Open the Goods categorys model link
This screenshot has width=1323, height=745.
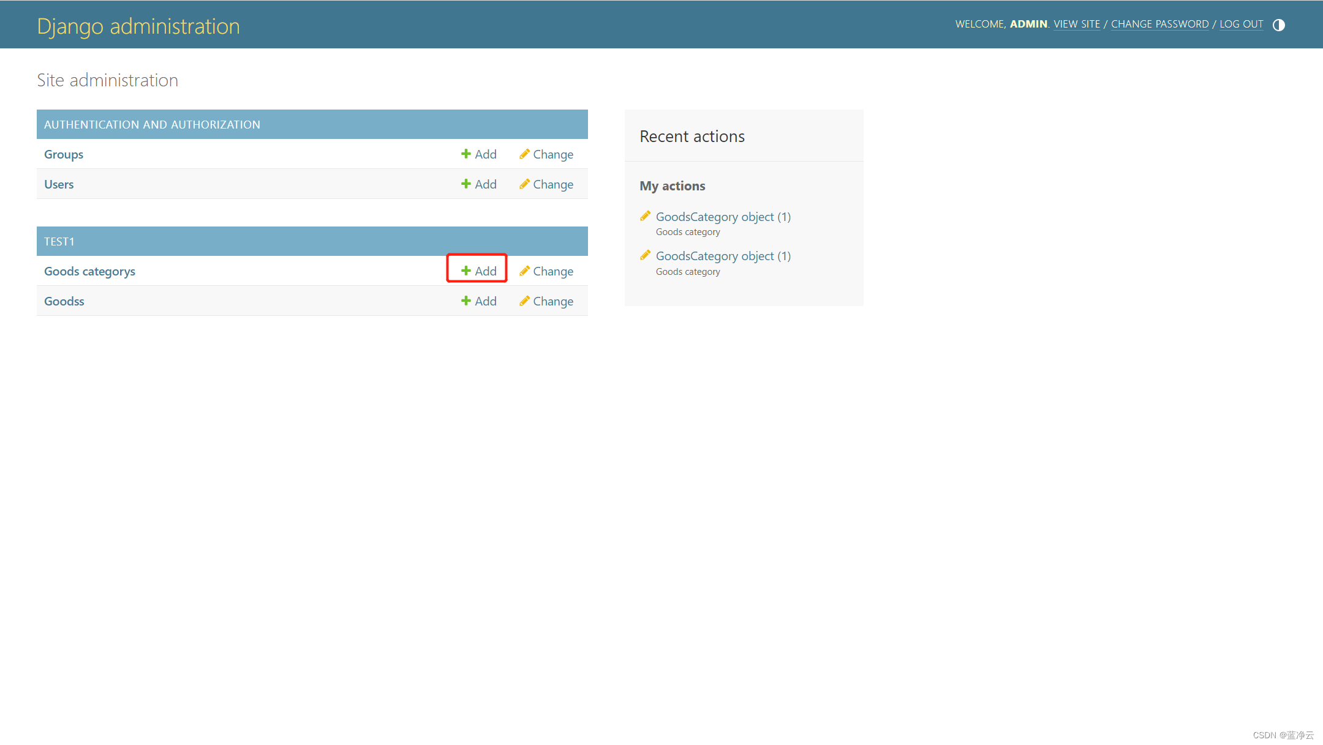[89, 271]
